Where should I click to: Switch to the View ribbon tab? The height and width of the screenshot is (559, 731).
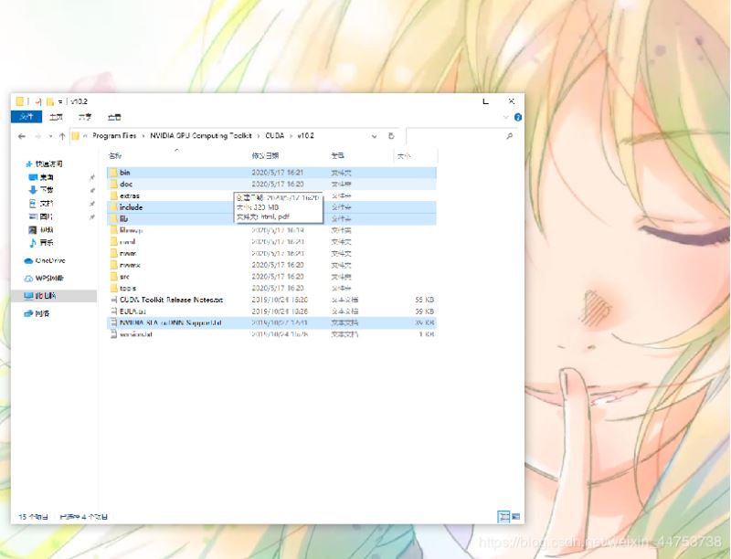[x=114, y=117]
